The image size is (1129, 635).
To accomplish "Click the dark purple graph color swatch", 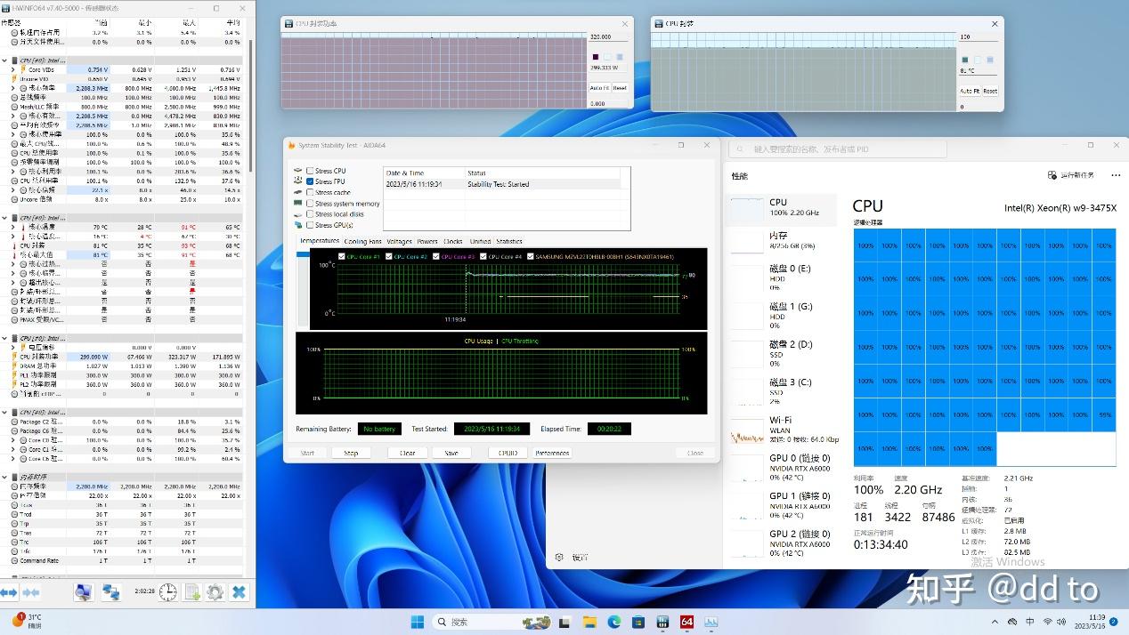I will pos(595,57).
